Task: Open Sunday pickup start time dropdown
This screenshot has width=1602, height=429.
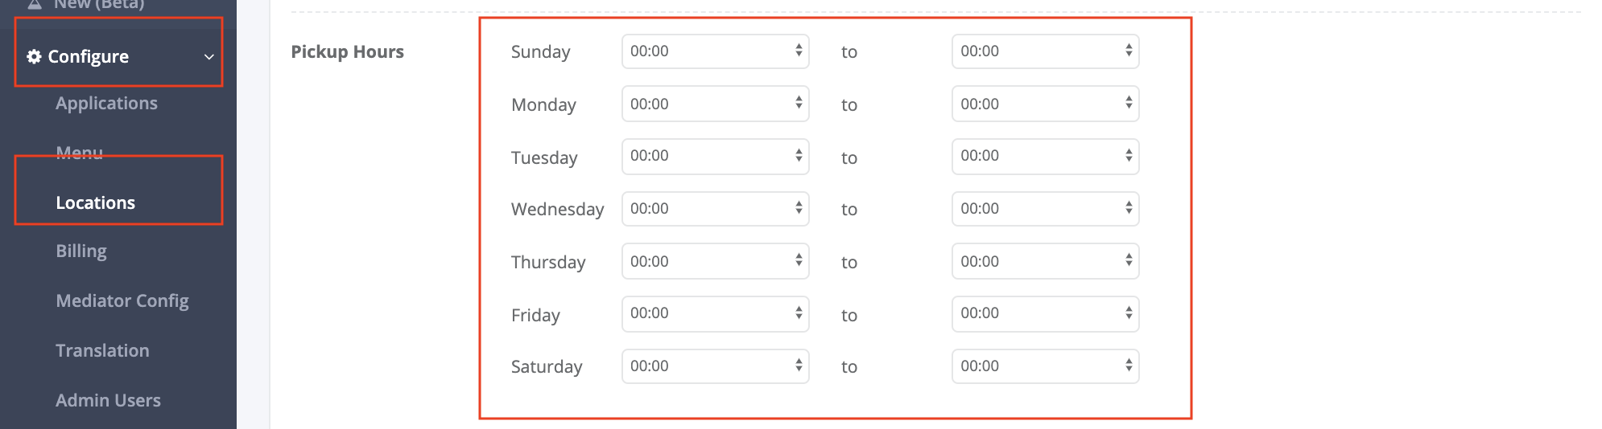Action: click(x=715, y=51)
